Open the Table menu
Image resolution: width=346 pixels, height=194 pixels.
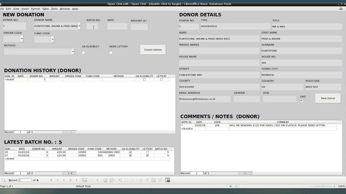click(x=45, y=9)
